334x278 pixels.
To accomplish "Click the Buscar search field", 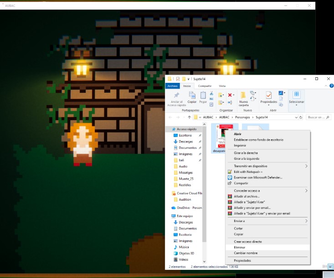I will [x=318, y=117].
